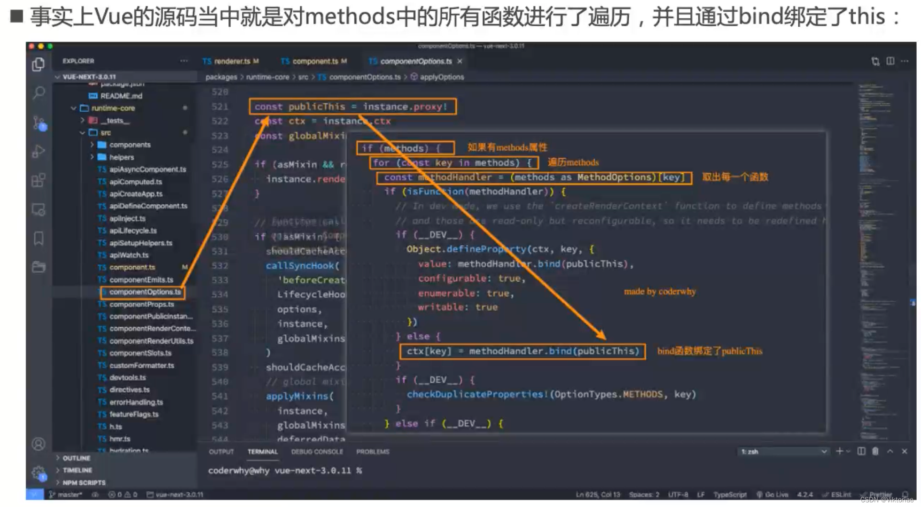The height and width of the screenshot is (507, 921).
Task: Switch to Debug Console panel tab
Action: (x=317, y=452)
